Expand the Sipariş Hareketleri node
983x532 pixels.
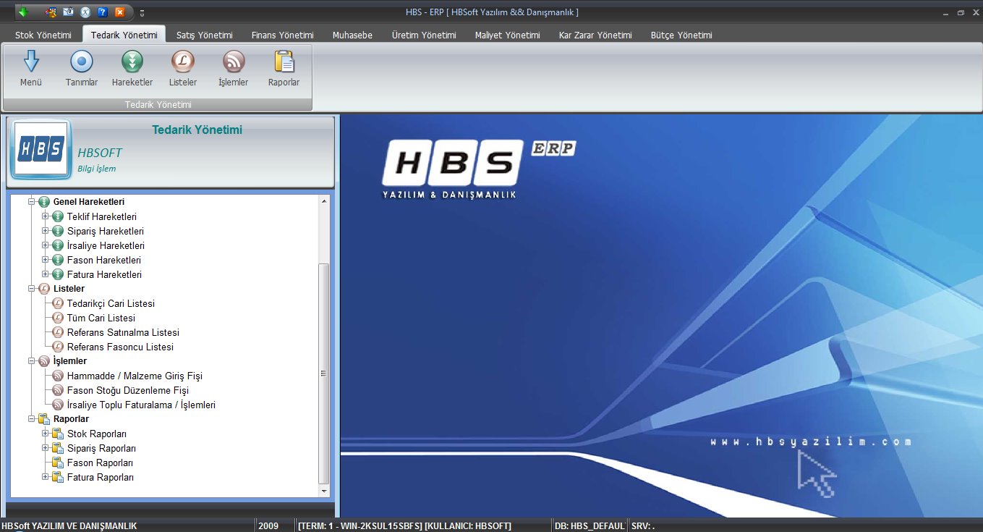46,231
